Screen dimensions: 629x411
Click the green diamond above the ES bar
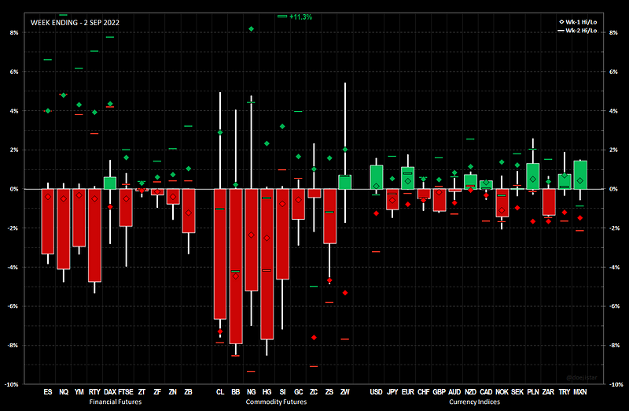pos(47,111)
